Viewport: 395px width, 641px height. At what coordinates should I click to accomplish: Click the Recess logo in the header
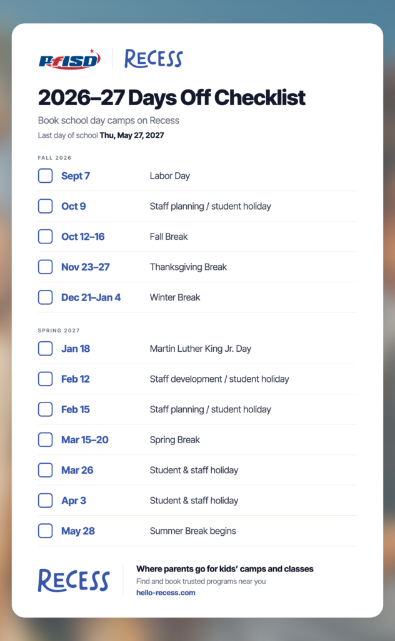click(153, 59)
